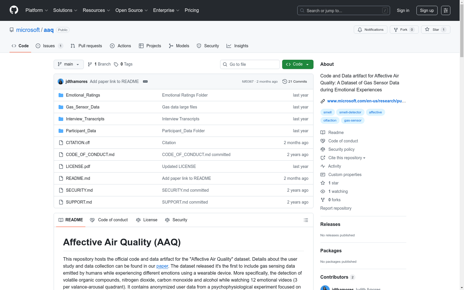
Task: Expand the Resources menu
Action: click(97, 10)
